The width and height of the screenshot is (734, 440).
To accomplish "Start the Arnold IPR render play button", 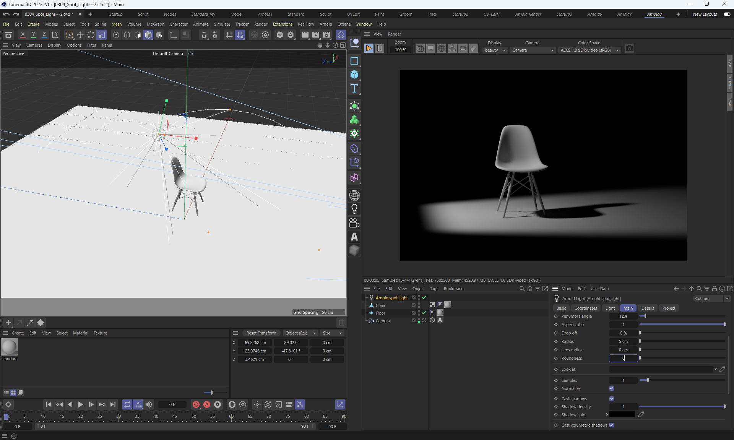I will [x=369, y=49].
